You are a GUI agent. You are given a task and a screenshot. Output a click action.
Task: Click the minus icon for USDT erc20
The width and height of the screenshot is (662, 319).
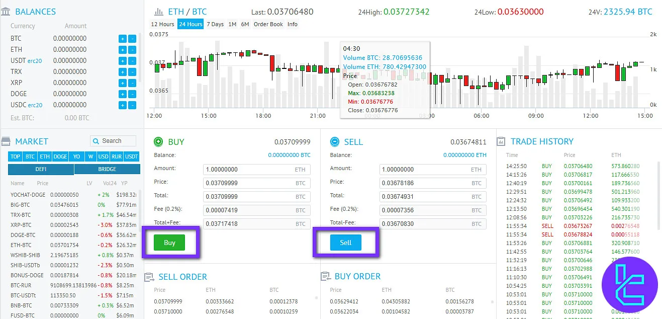click(x=132, y=61)
